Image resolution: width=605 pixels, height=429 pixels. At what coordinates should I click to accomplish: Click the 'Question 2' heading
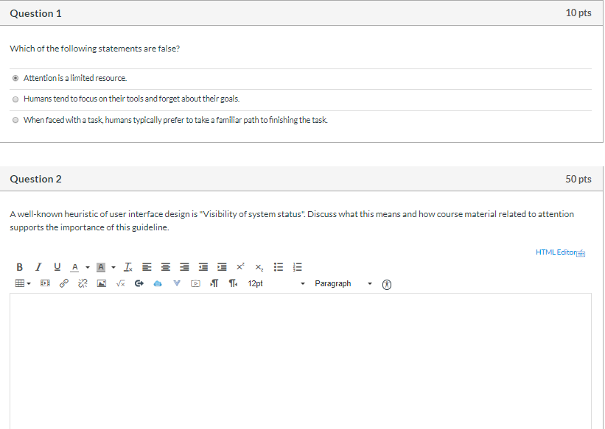(35, 179)
